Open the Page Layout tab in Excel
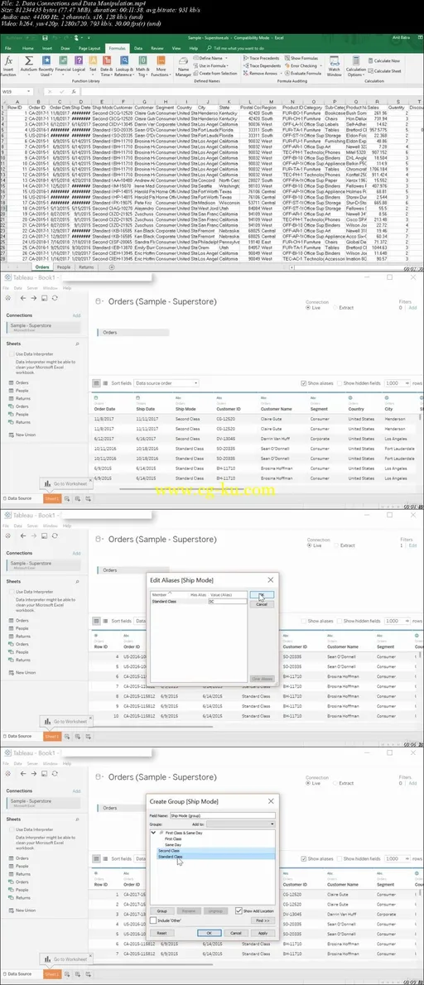 [89, 48]
